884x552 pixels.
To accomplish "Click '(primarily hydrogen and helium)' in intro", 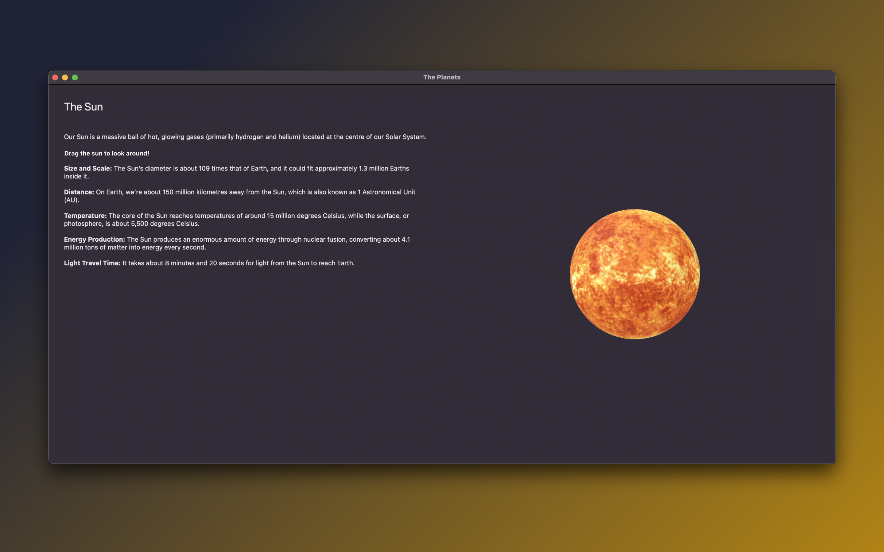I will tap(253, 137).
